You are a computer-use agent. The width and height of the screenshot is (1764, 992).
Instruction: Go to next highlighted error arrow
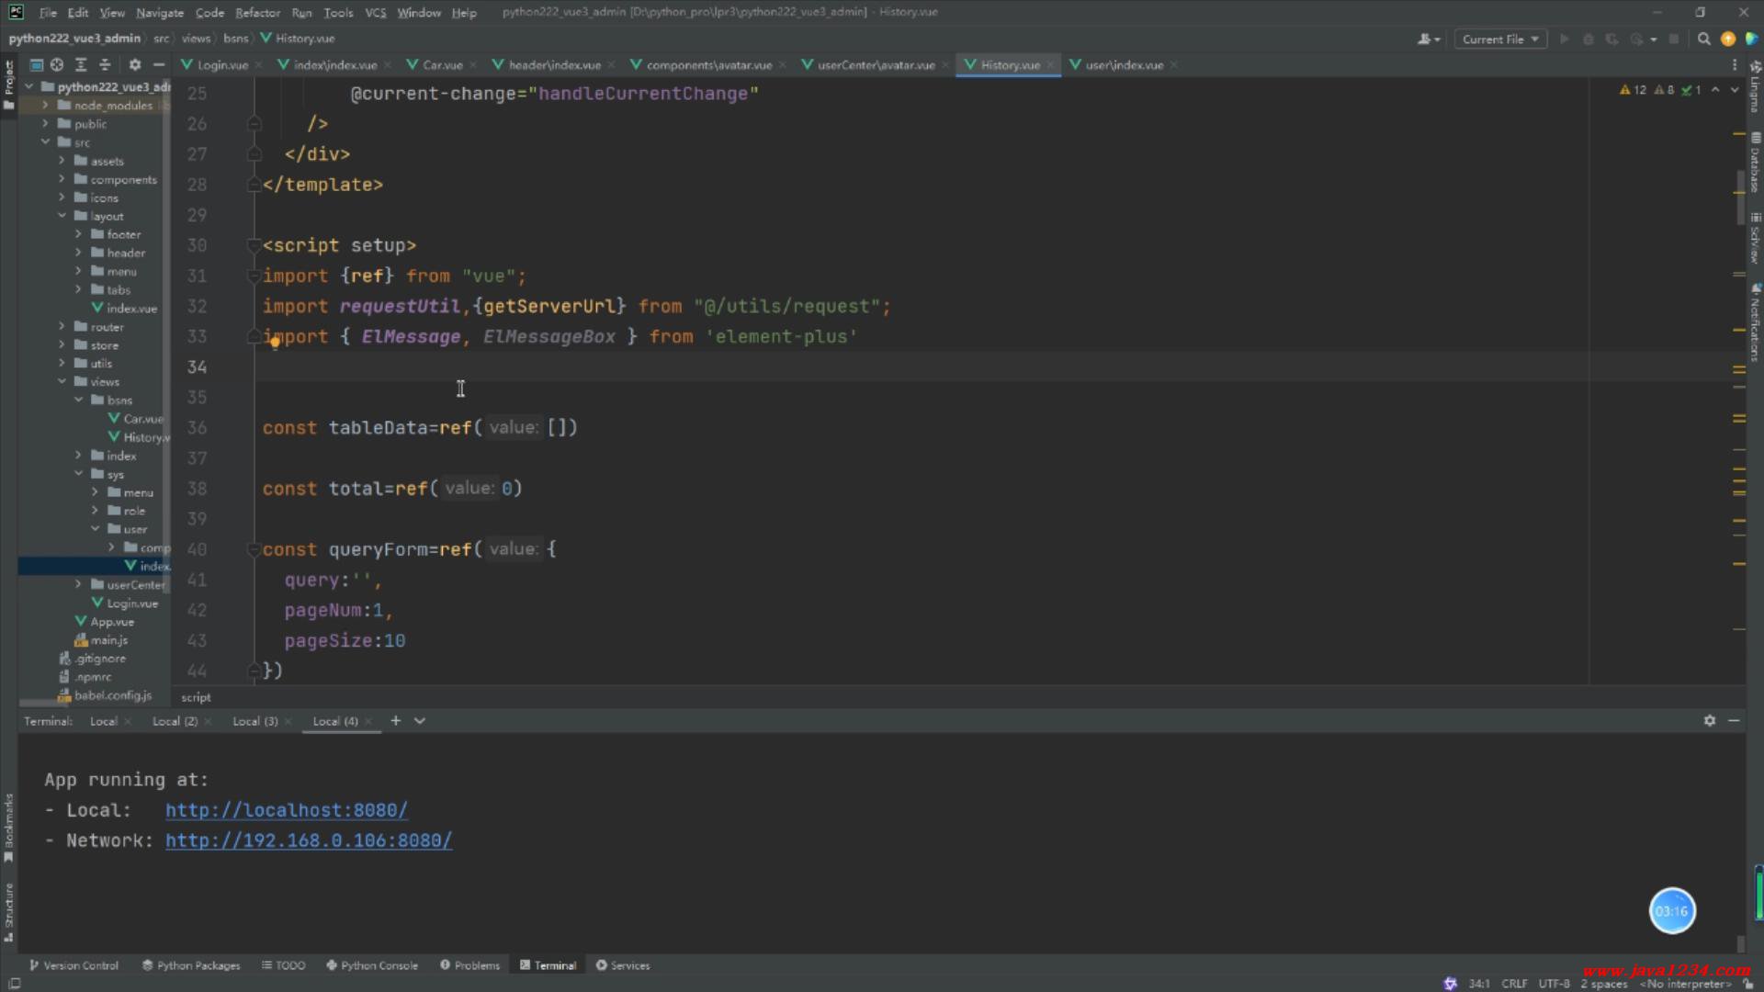[1735, 90]
